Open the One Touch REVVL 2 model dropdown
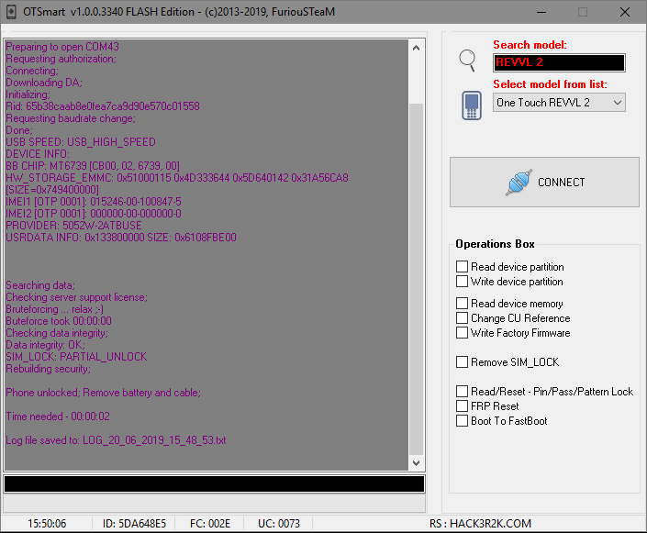Screen dimensions: 647x533 coord(559,103)
